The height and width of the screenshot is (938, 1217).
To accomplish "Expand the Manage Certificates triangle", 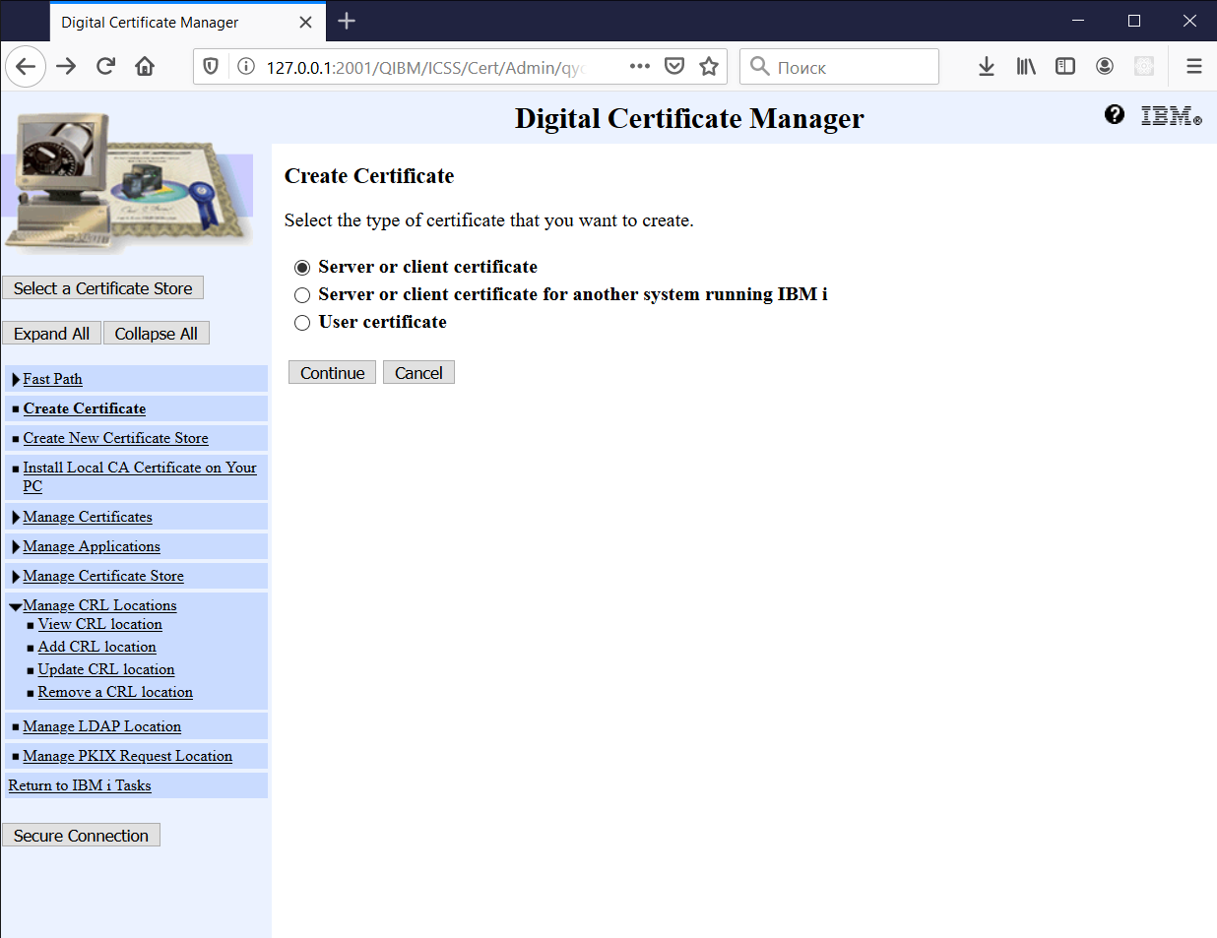I will pyautogui.click(x=16, y=518).
